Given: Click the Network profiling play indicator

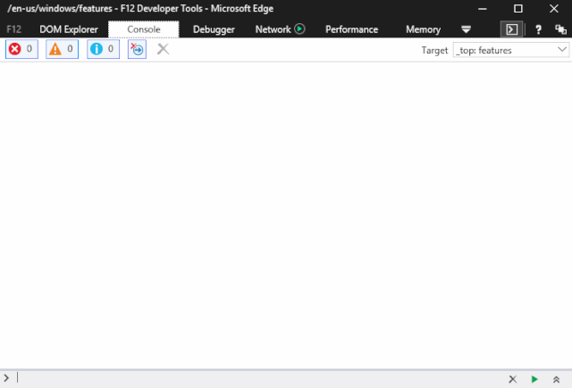Looking at the screenshot, I should (299, 29).
